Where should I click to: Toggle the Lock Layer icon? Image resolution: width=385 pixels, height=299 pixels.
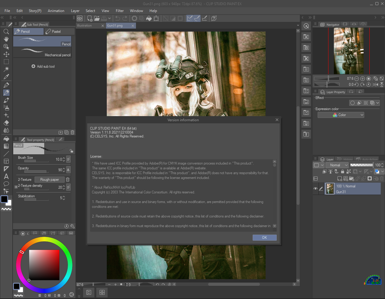pyautogui.click(x=342, y=171)
